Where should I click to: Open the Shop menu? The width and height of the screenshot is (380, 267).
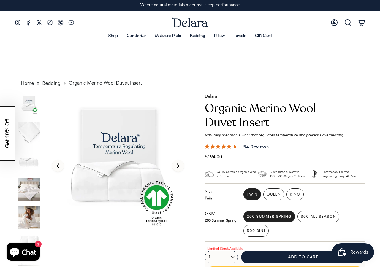pos(113,36)
